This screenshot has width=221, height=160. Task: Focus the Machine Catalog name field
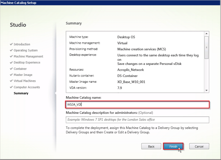(x=137, y=104)
